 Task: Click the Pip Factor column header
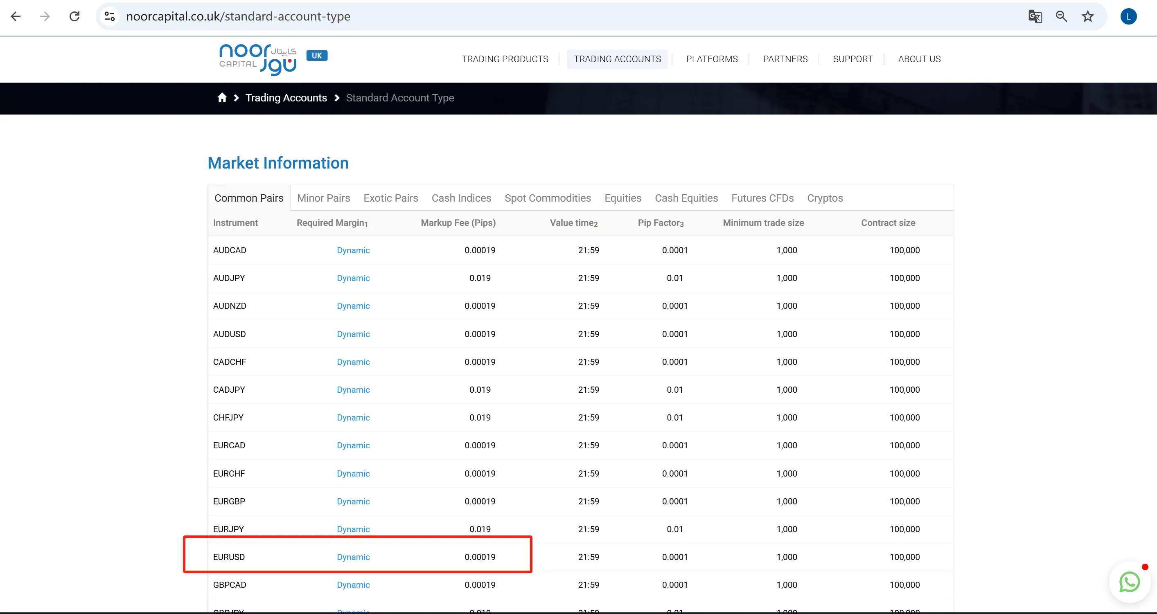click(661, 223)
